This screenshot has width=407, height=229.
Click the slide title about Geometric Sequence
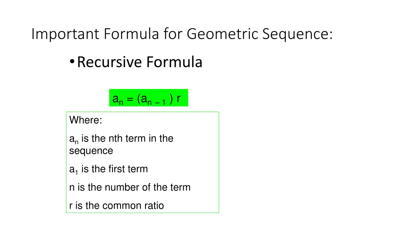tap(182, 35)
